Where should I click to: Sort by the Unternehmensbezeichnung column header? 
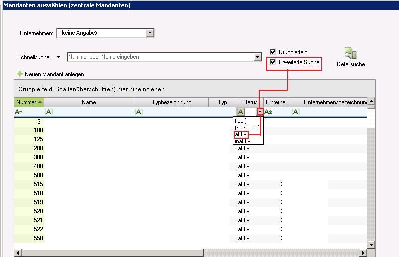(329, 102)
